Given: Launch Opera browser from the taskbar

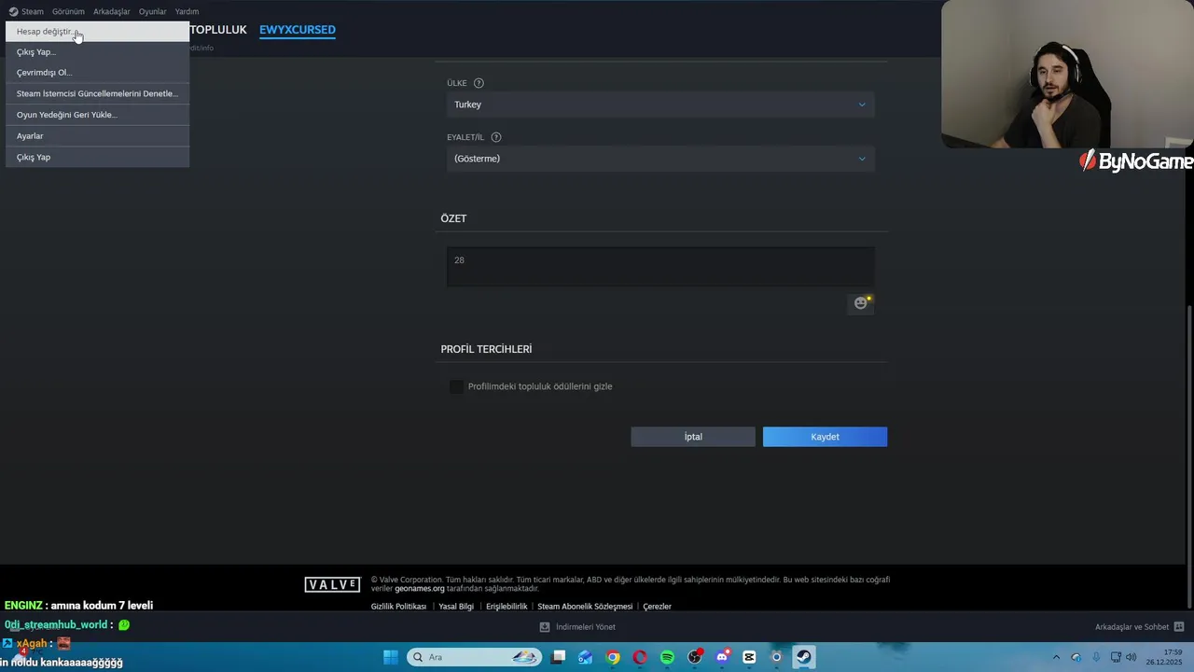Looking at the screenshot, I should tap(640, 657).
